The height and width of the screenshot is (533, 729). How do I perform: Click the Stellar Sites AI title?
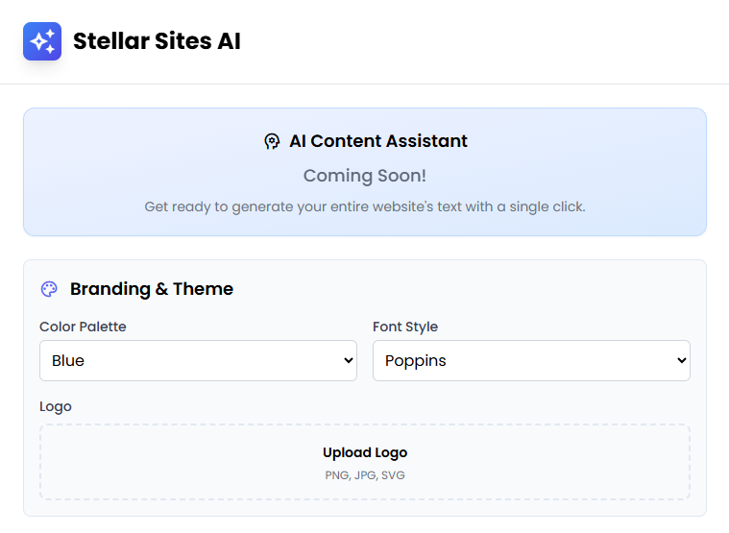[x=158, y=41]
